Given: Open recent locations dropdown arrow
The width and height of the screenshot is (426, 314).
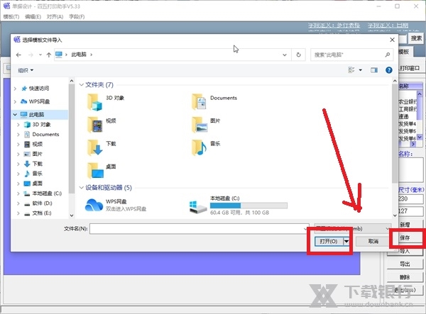Looking at the screenshot, I should coord(40,55).
